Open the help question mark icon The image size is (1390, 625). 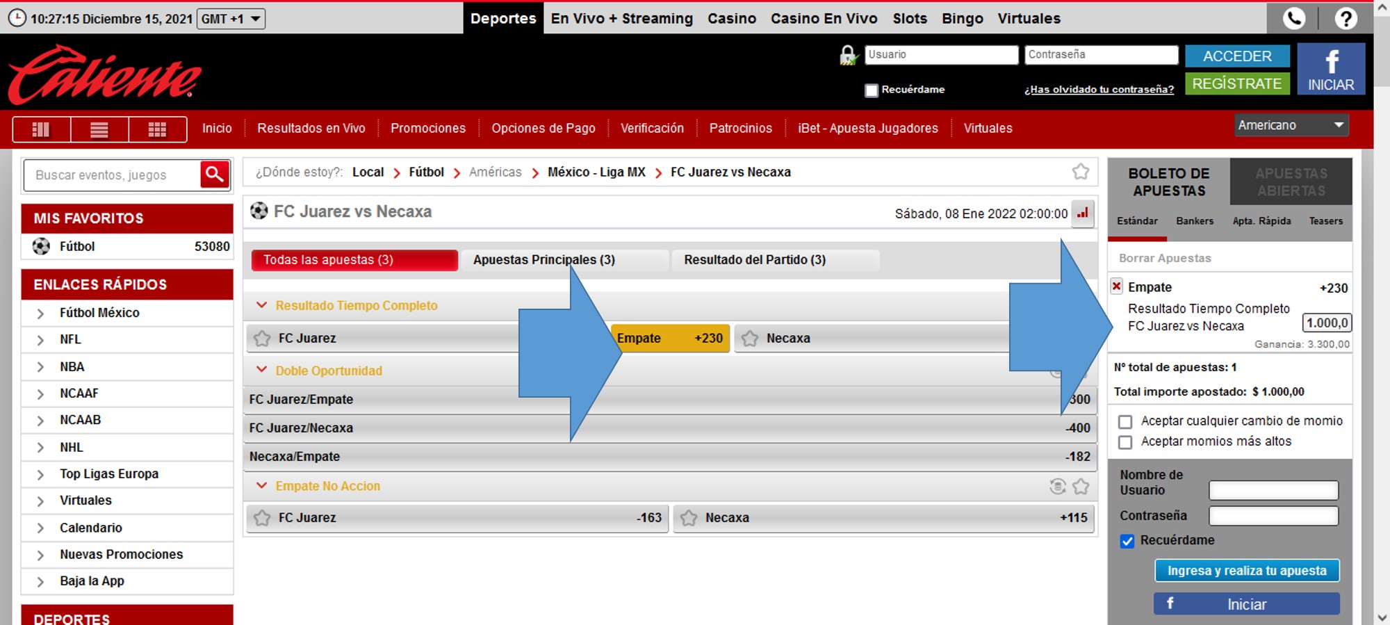coord(1346,18)
